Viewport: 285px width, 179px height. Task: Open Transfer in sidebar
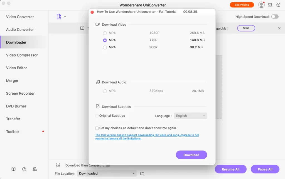click(13, 119)
